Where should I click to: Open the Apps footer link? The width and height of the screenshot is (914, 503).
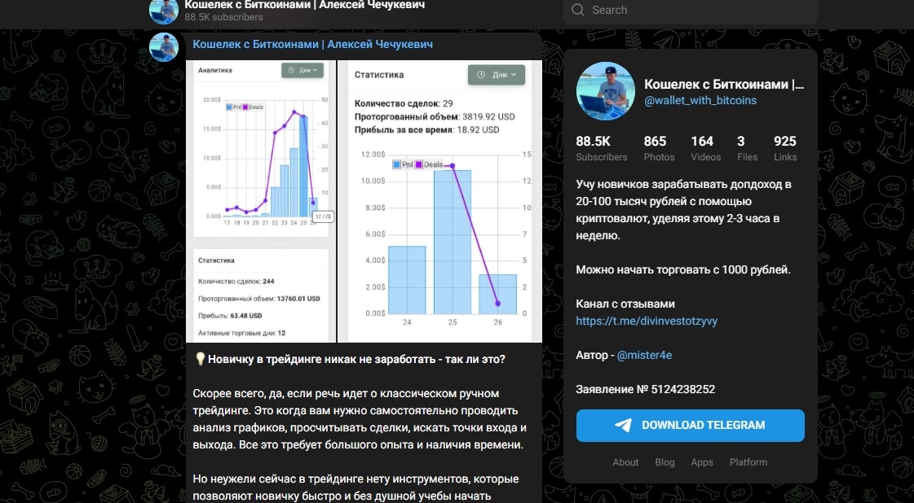pyautogui.click(x=702, y=462)
